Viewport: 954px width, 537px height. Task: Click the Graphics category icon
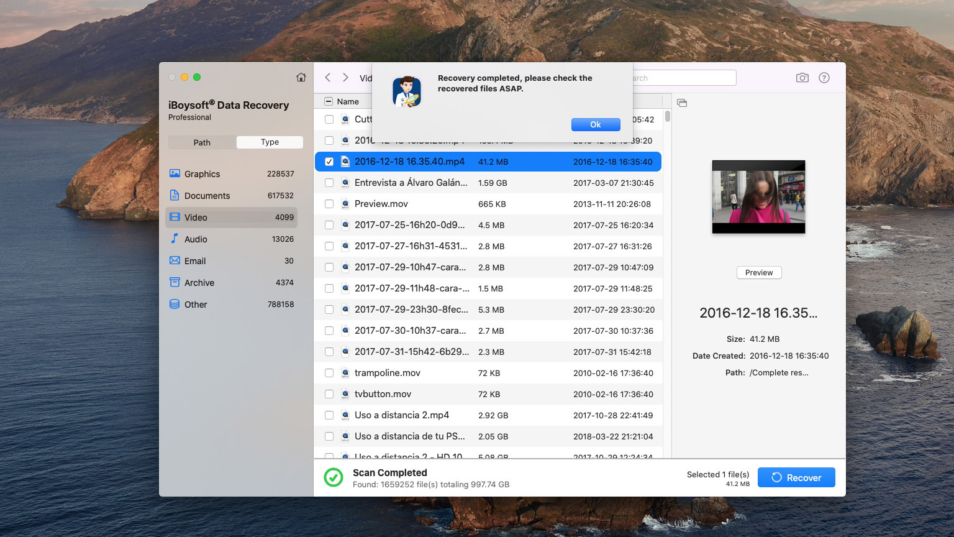(x=175, y=173)
